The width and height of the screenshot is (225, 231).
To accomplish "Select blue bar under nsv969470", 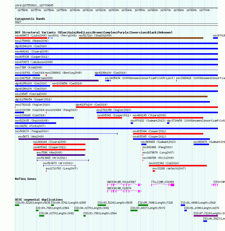I will coord(201,144).
